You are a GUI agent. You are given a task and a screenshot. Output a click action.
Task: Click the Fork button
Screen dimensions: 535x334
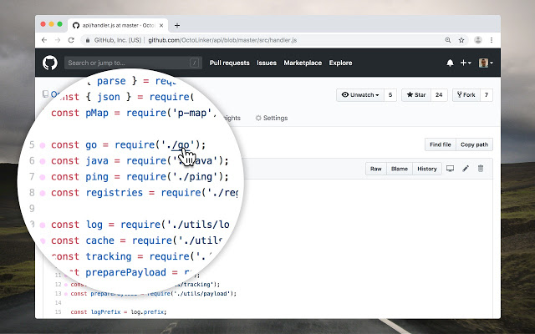pos(466,94)
